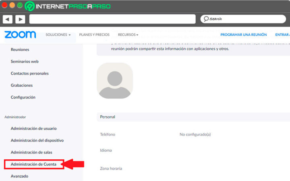Click the Personal section header
The width and height of the screenshot is (290, 181).
193,117
